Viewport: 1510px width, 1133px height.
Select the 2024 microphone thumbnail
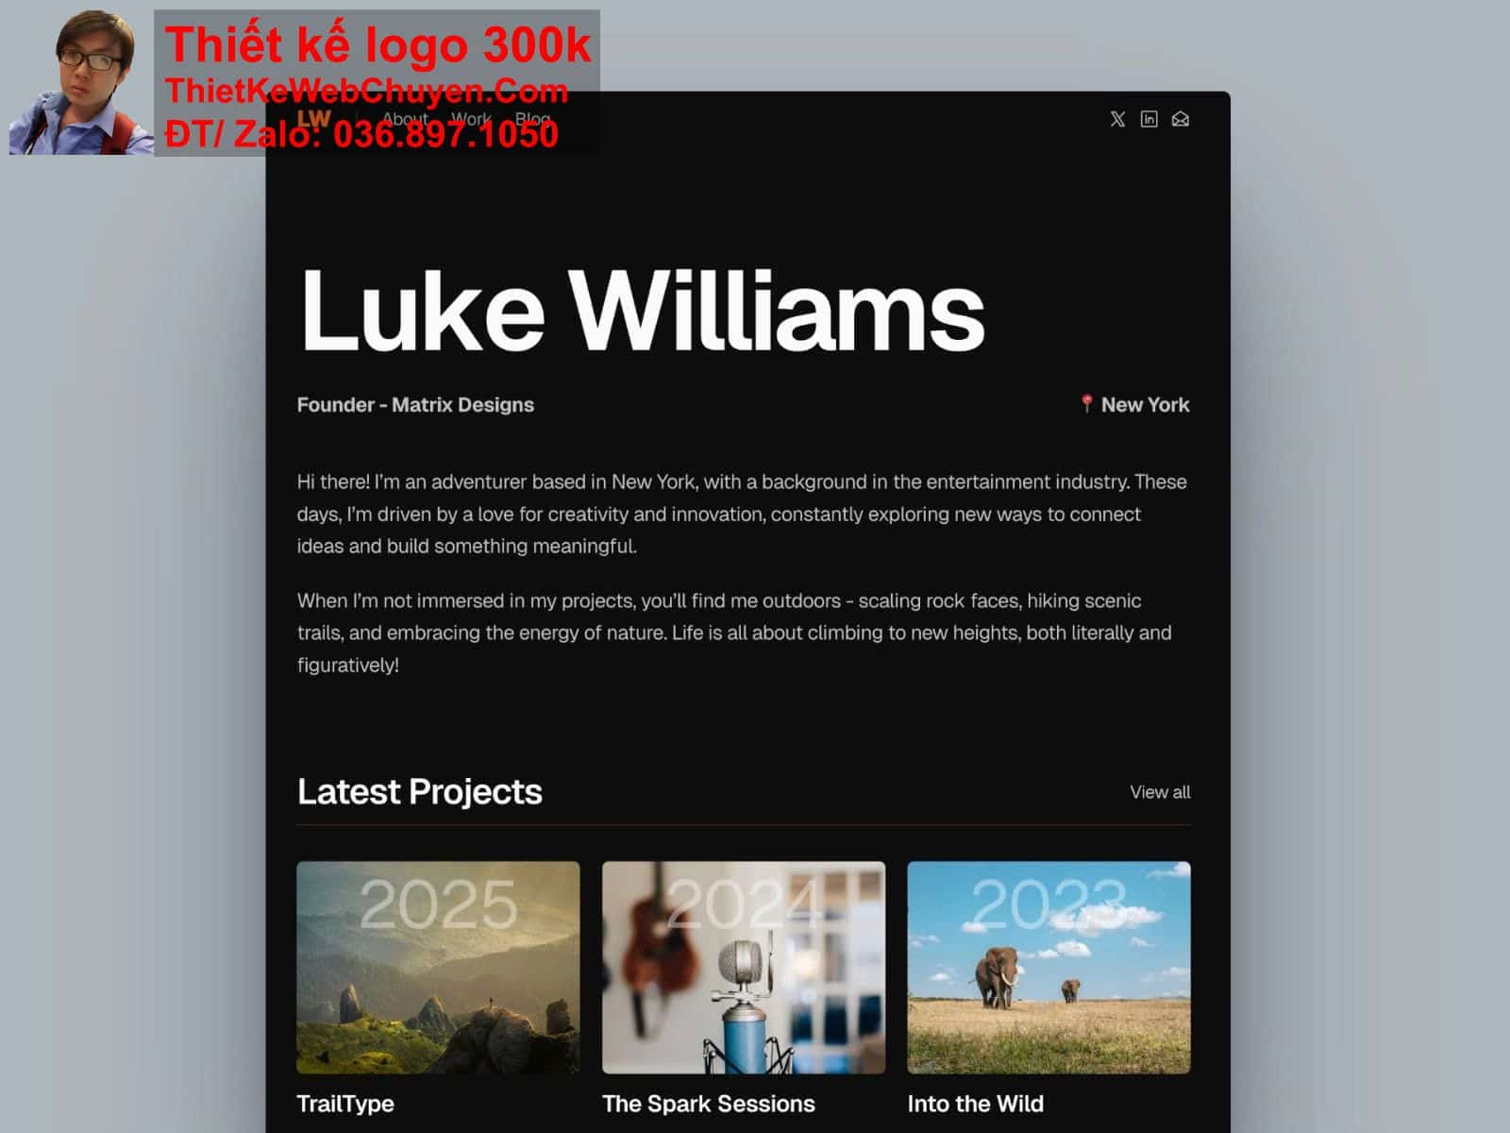click(744, 967)
